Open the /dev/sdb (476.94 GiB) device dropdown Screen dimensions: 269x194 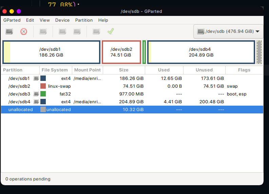point(228,31)
